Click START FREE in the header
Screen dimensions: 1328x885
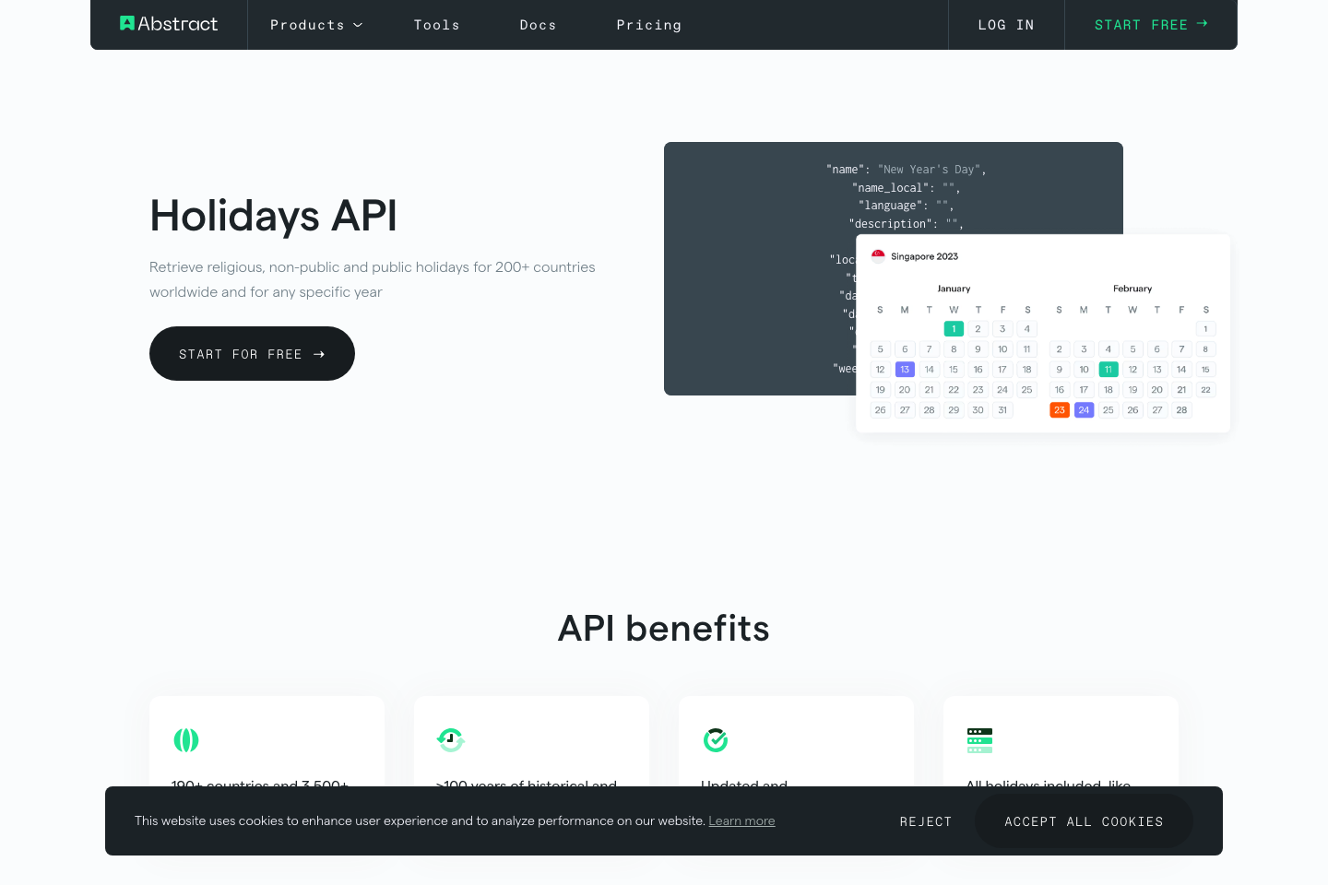click(x=1142, y=25)
